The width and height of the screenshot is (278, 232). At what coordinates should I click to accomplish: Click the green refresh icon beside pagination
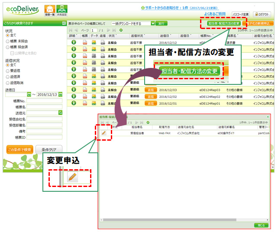coord(121,30)
